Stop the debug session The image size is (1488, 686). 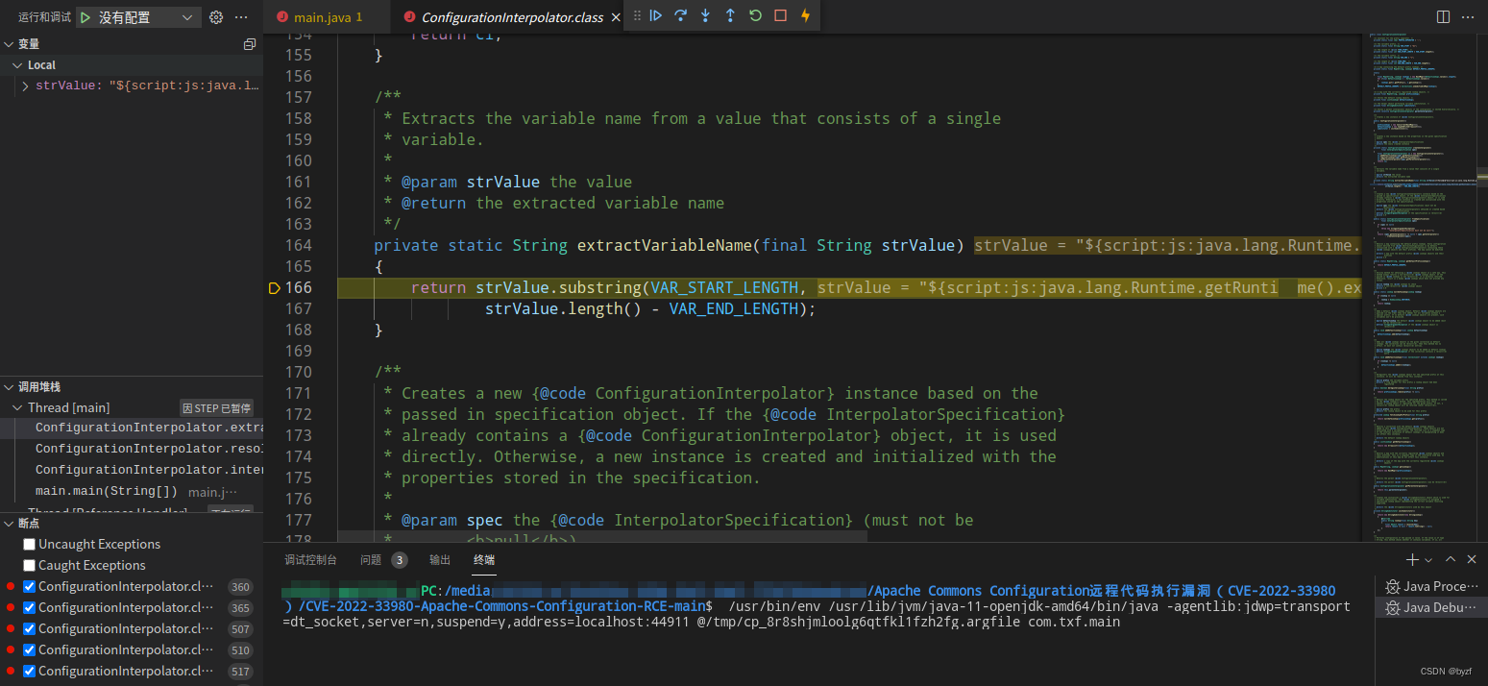point(780,15)
